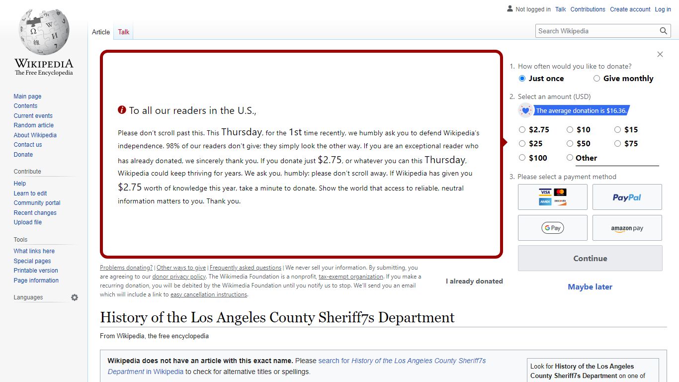Open Current events sidebar link
The width and height of the screenshot is (679, 382).
click(33, 116)
